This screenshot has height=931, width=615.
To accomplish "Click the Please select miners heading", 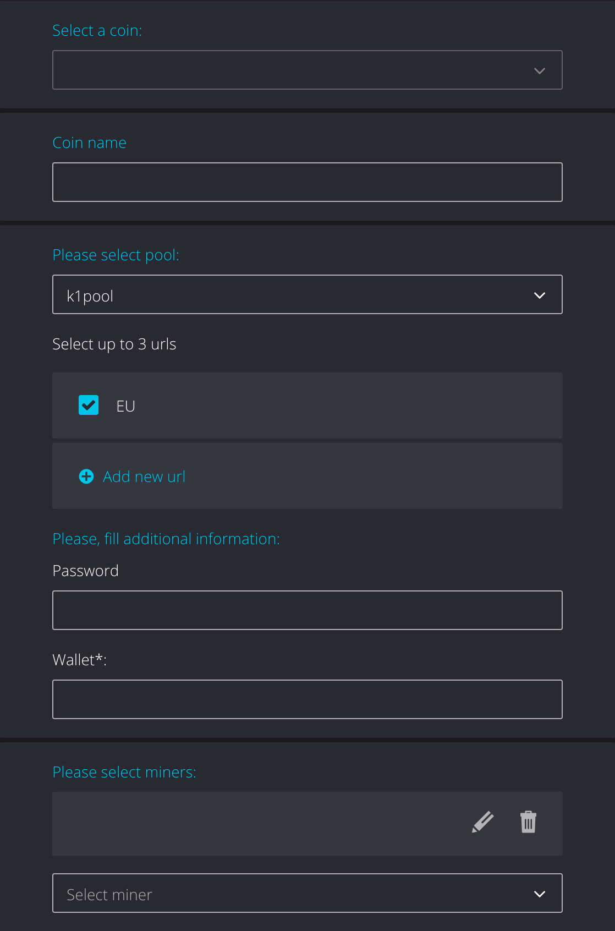I will click(x=124, y=772).
